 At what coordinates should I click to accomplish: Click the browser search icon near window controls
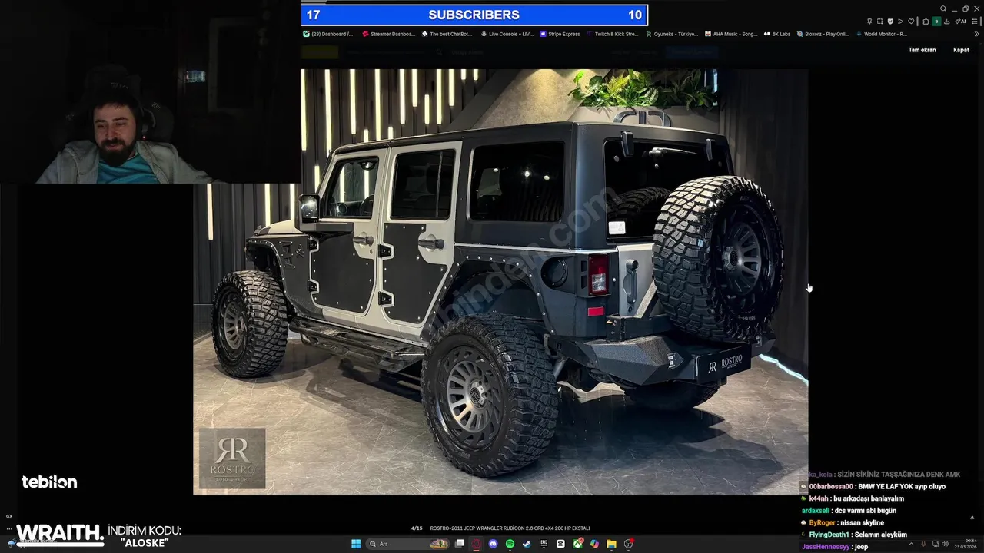[943, 8]
